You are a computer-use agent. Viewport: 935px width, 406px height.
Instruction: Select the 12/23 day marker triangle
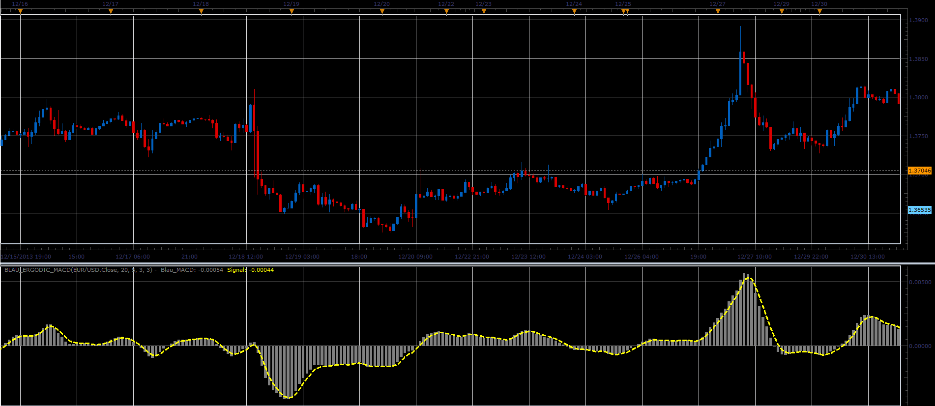484,11
